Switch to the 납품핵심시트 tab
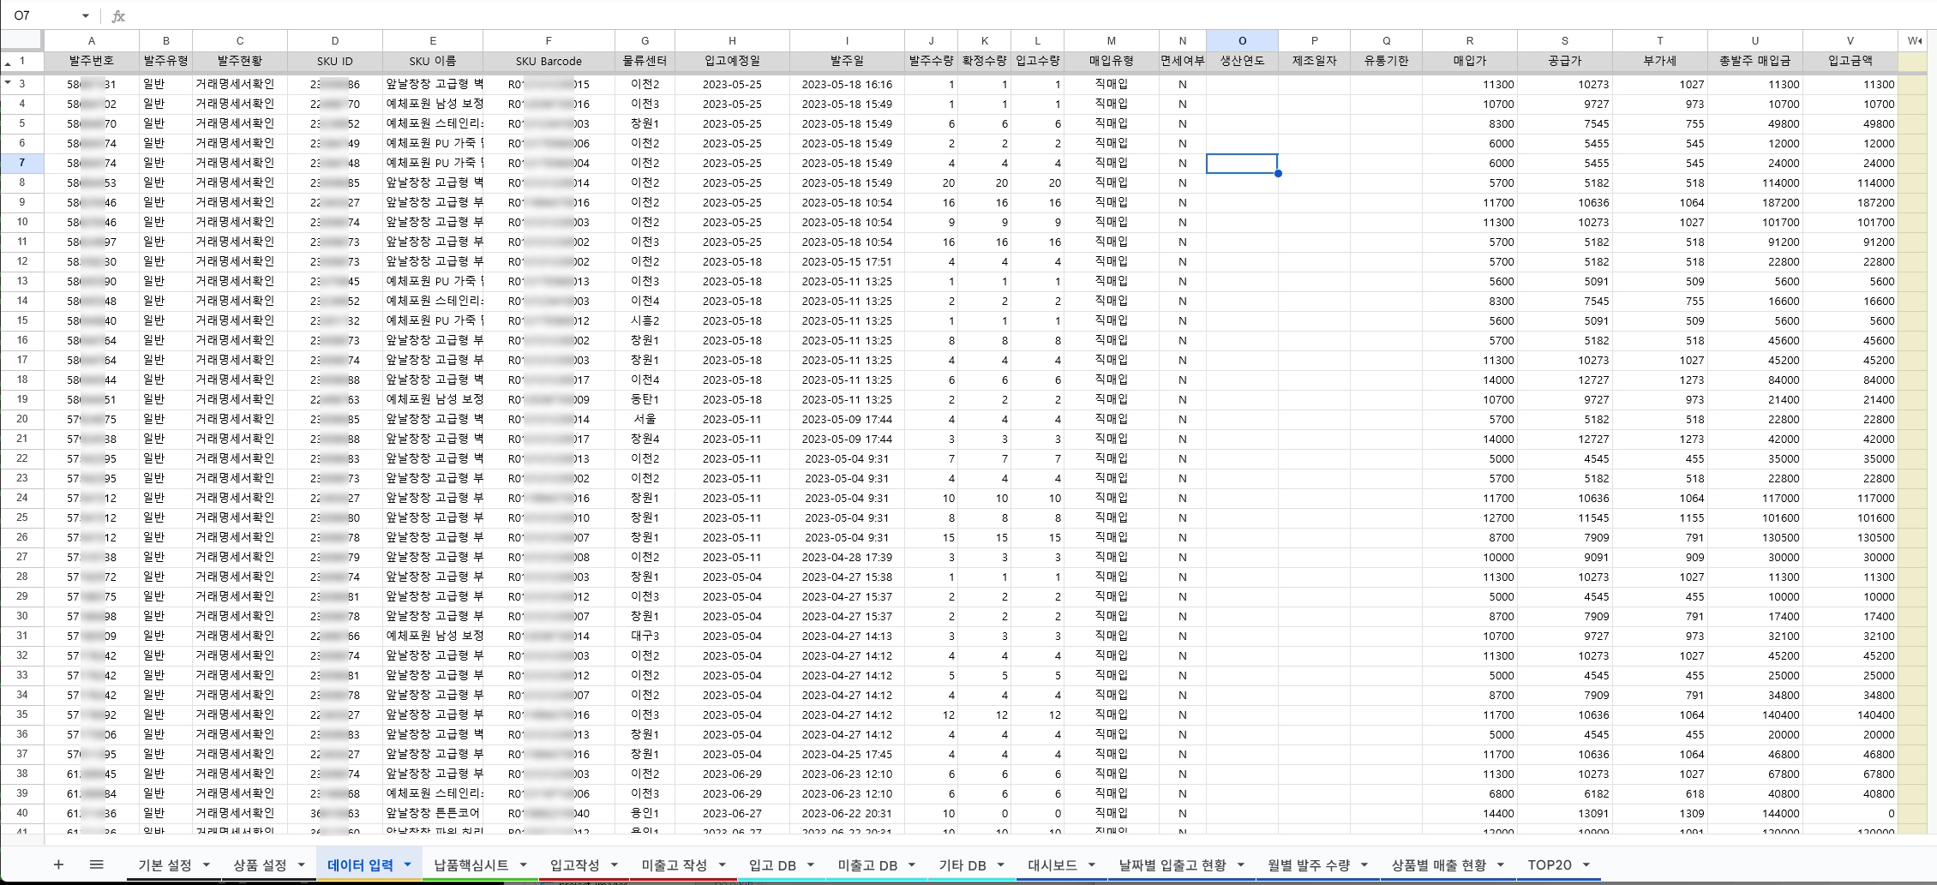This screenshot has height=885, width=1937. (x=471, y=864)
